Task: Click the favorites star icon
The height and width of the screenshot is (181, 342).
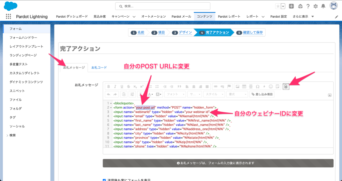Action: (x=278, y=6)
